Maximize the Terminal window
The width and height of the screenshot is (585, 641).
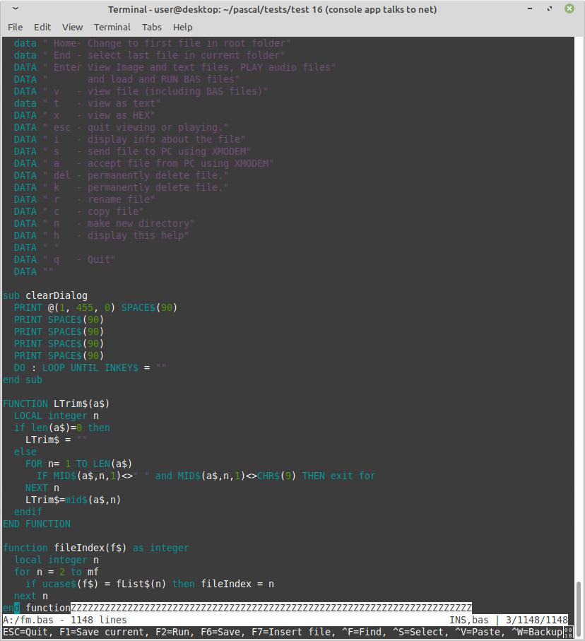[550, 9]
